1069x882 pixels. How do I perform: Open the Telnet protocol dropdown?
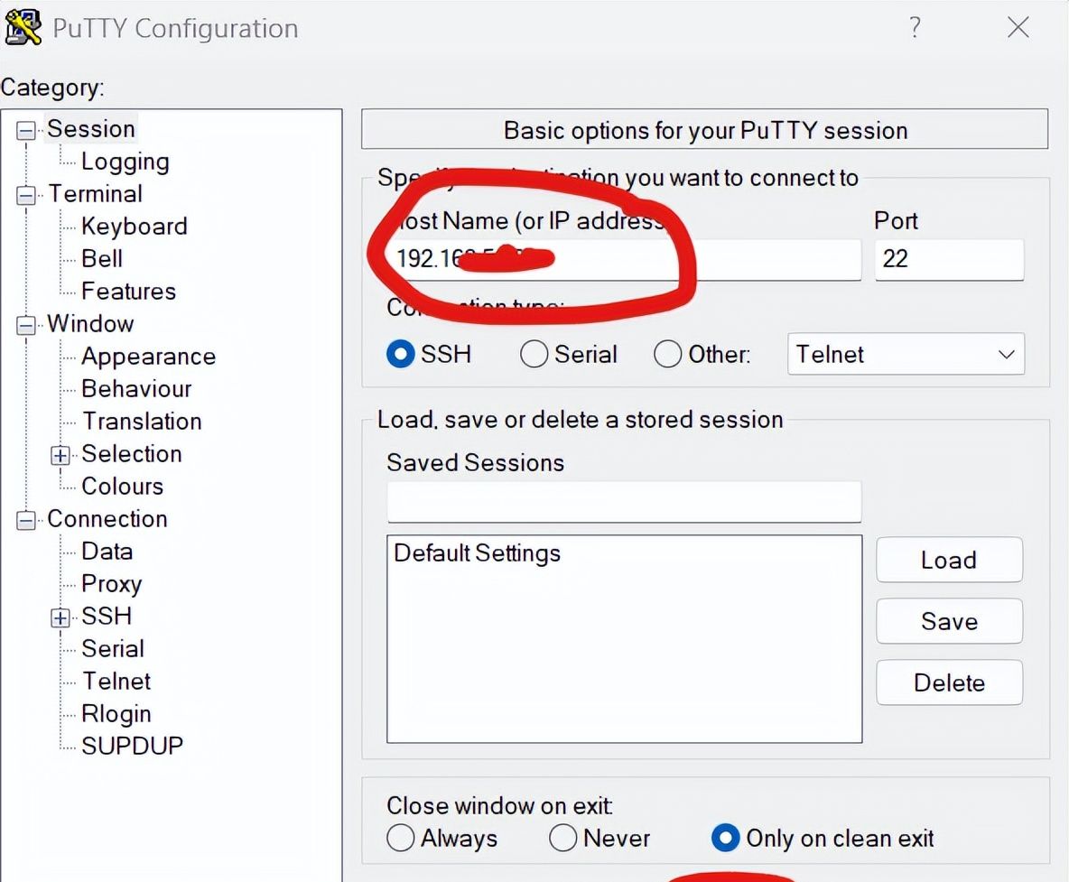tap(906, 354)
